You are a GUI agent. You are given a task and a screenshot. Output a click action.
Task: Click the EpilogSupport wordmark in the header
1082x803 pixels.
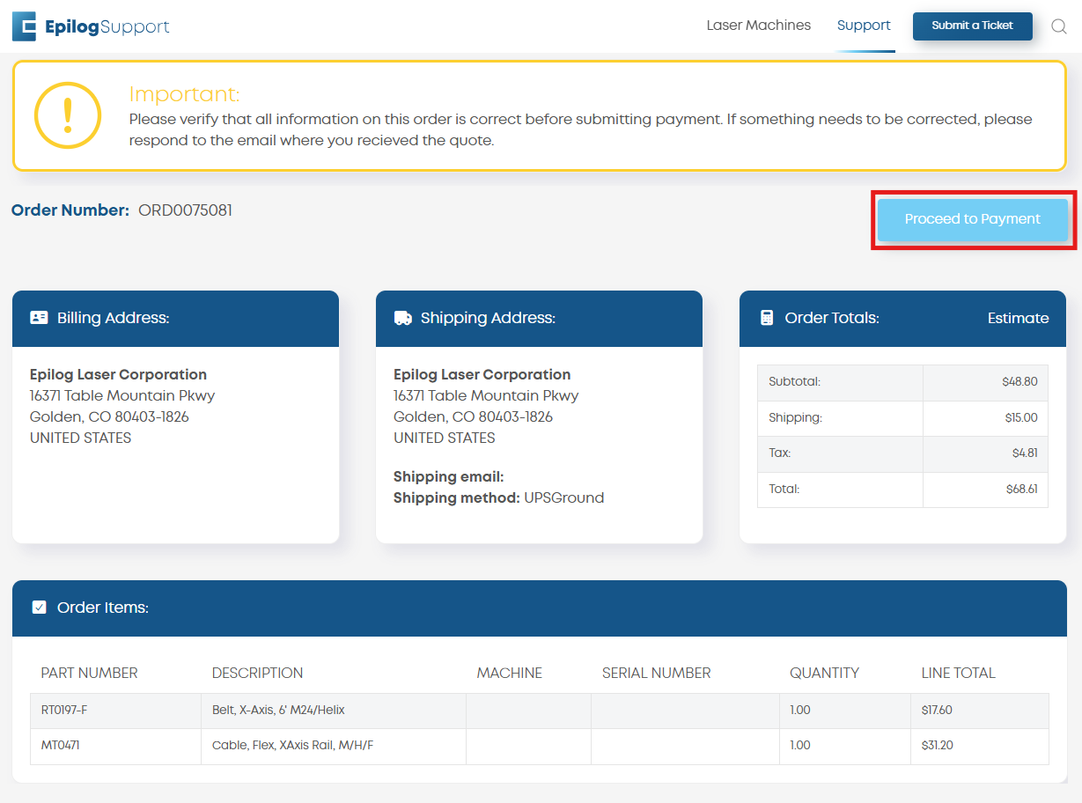tap(106, 26)
